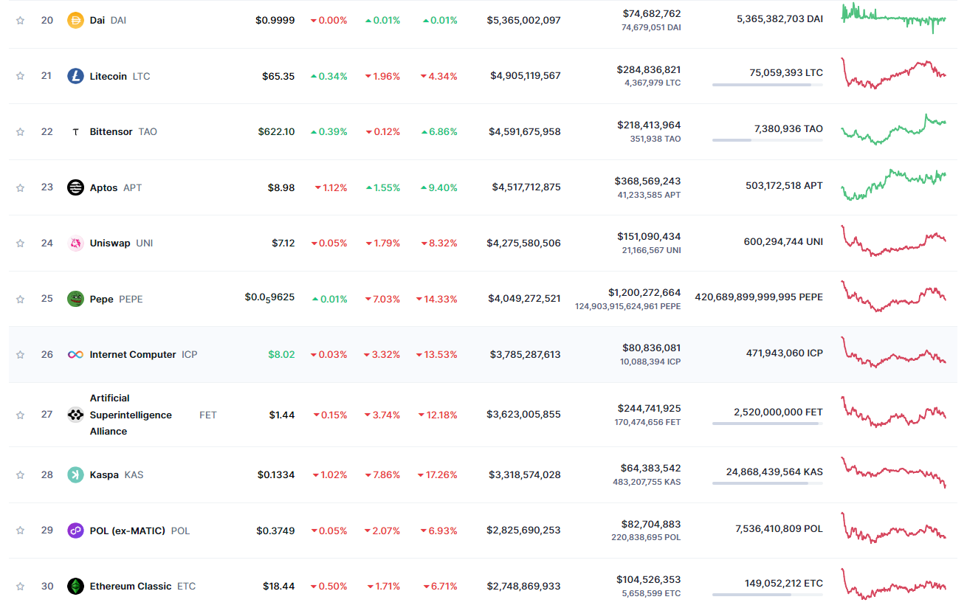
Task: View Aptos 7-day price chart
Action: click(894, 185)
